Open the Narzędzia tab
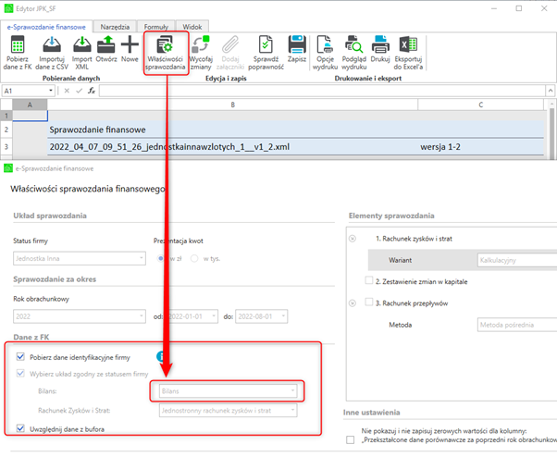 click(115, 27)
